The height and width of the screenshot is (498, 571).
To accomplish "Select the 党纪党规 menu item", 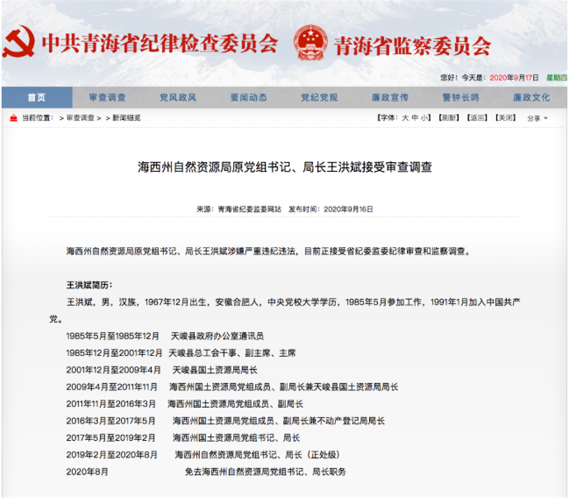I will coord(319,98).
